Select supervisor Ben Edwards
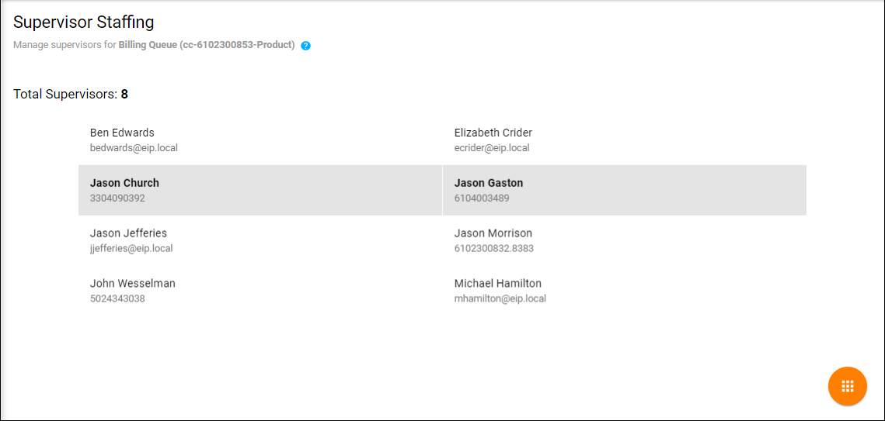885x421 pixels. pos(122,133)
